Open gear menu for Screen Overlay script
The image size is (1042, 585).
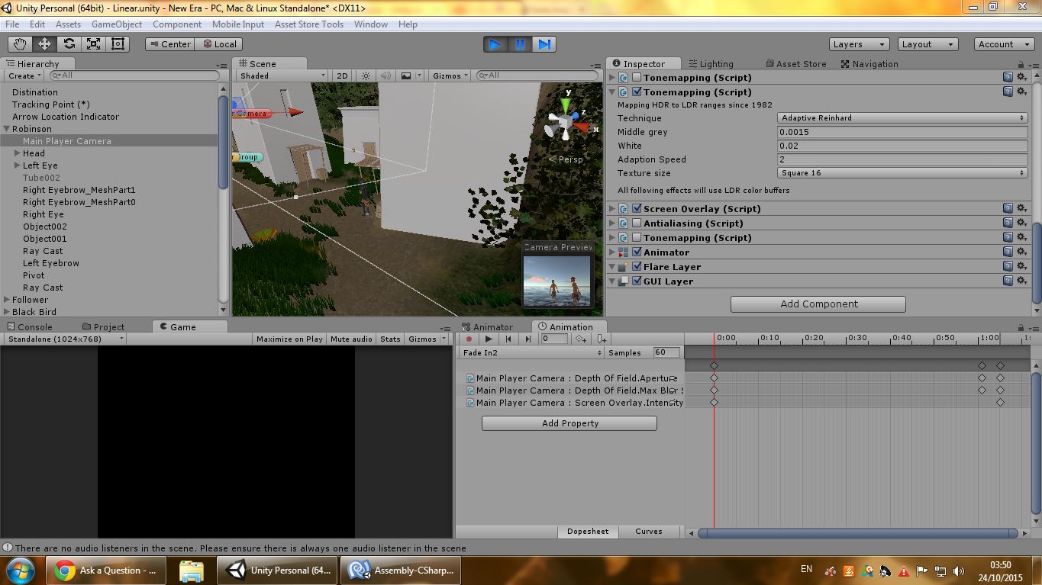click(x=1021, y=209)
